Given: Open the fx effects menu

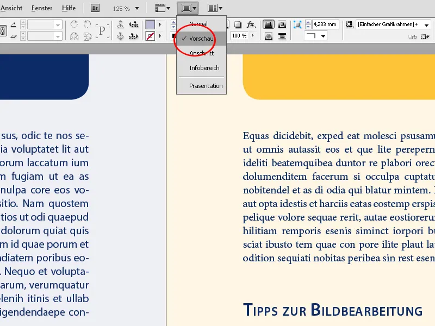Looking at the screenshot, I should pos(251,24).
